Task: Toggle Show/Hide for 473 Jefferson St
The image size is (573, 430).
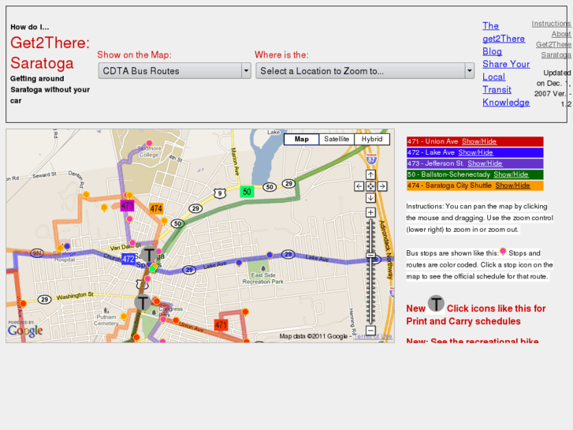Action: (x=485, y=163)
